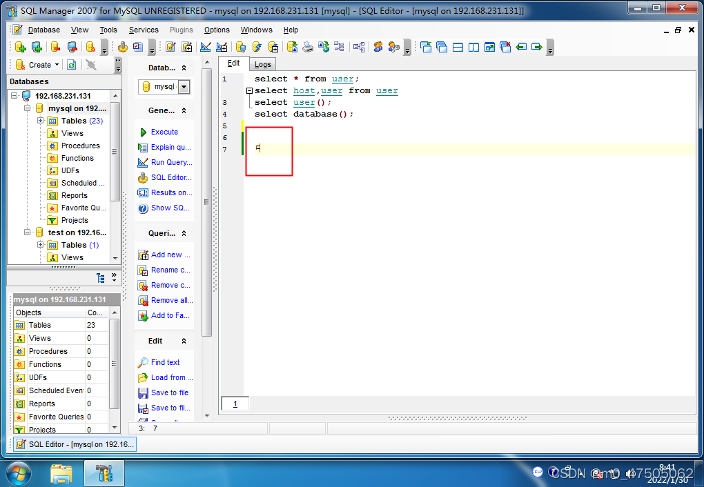The image size is (704, 487).
Task: Collapse the 192.168.231.131 host tree node
Action: 14,96
